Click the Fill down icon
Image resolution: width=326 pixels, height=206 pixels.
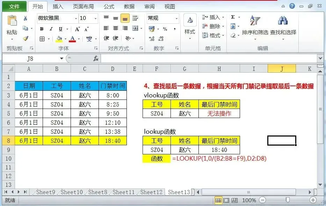point(233,27)
